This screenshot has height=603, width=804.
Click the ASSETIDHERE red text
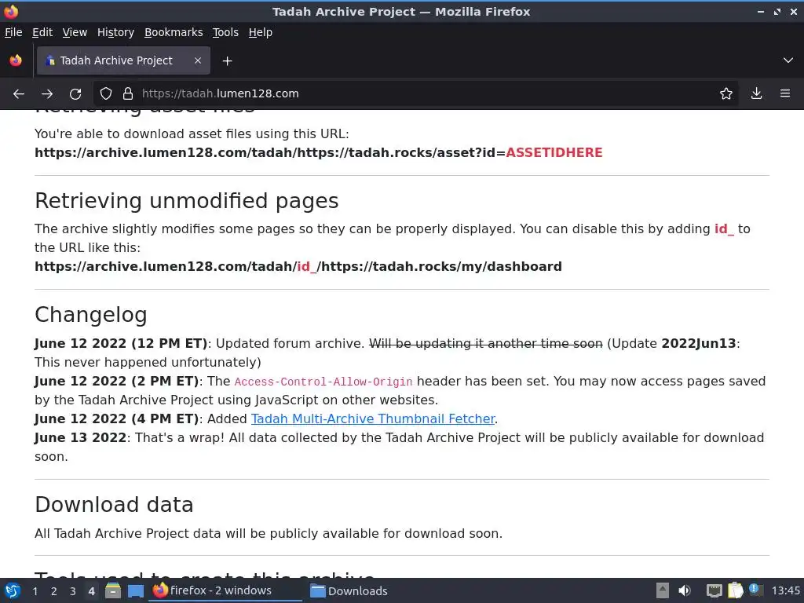[x=554, y=153]
